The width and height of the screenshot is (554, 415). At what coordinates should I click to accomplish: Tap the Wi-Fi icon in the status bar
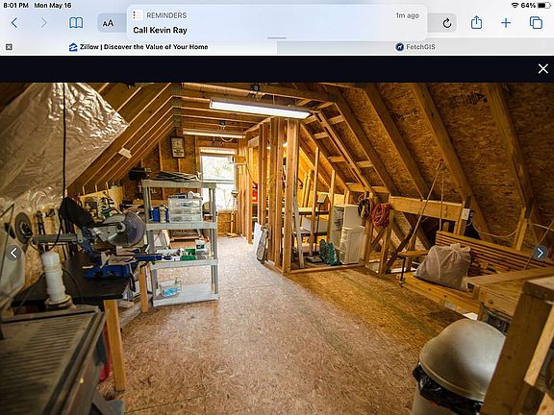pyautogui.click(x=515, y=6)
